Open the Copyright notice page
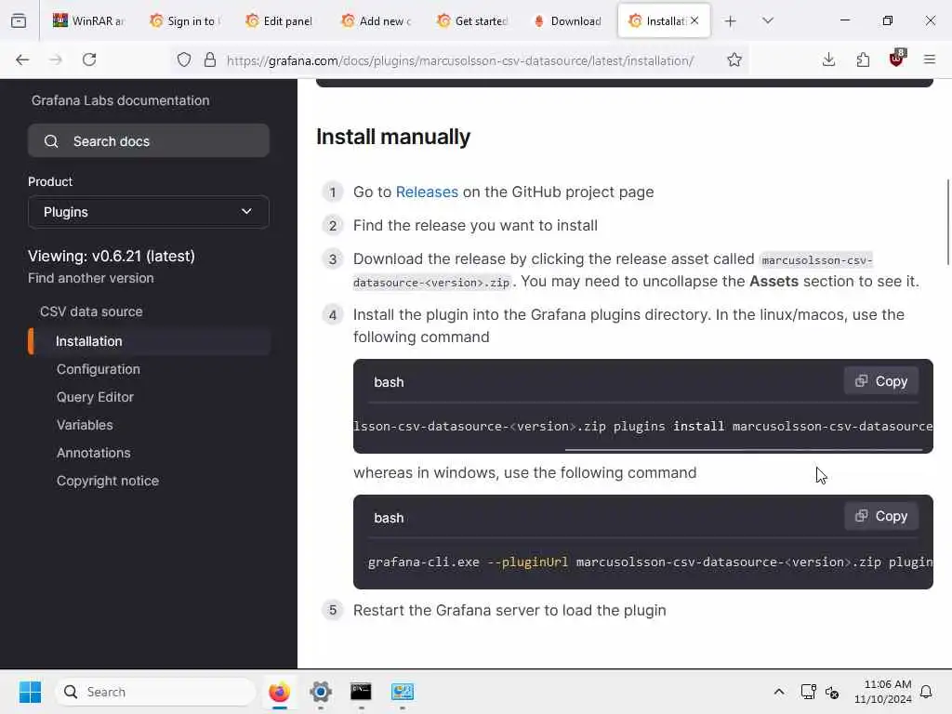This screenshot has width=952, height=714. click(108, 481)
